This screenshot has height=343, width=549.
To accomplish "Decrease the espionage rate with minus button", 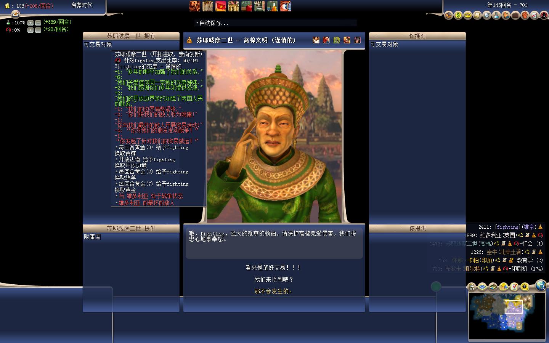I will pos(38,30).
